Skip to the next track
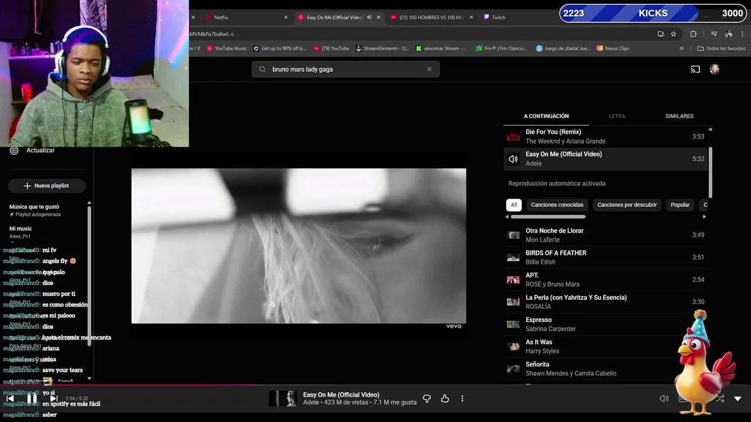The height and width of the screenshot is (422, 751). click(53, 399)
